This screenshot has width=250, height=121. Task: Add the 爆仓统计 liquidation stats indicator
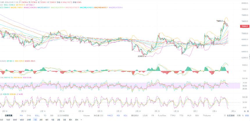pyautogui.click(x=135, y=115)
